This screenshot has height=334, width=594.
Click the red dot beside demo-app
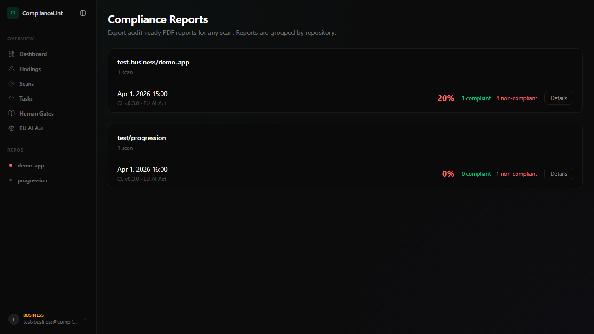pos(11,166)
